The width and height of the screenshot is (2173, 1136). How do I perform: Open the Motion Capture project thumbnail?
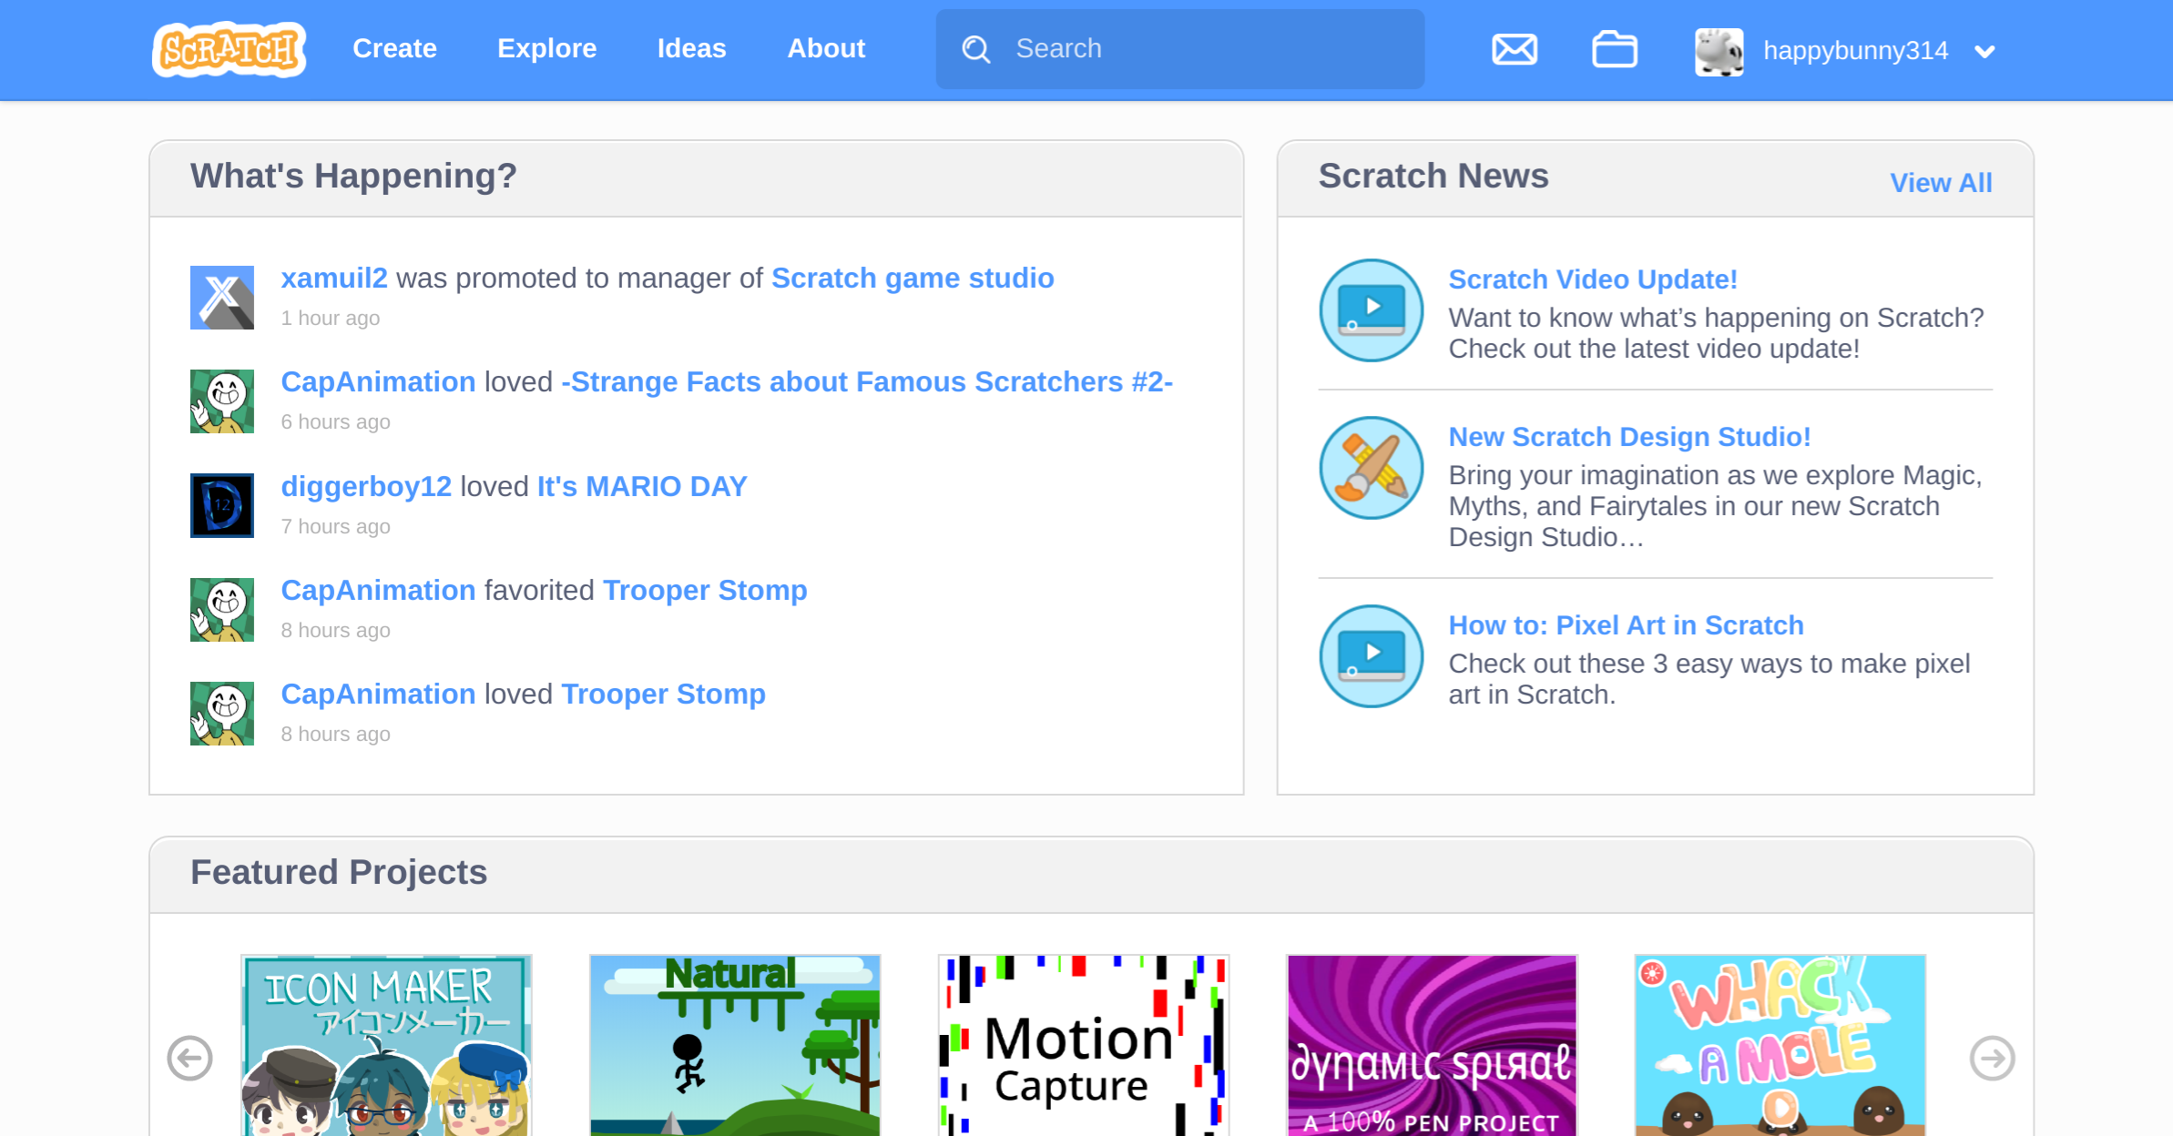pyautogui.click(x=1084, y=1045)
